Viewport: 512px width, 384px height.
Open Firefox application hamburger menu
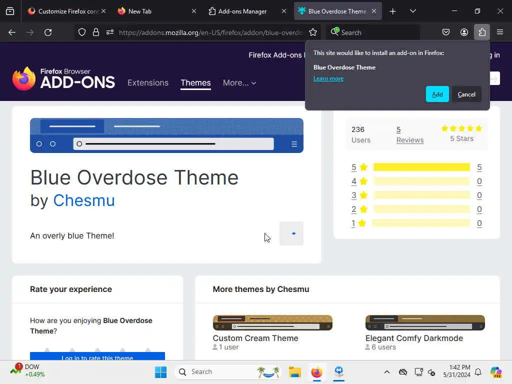[500, 32]
